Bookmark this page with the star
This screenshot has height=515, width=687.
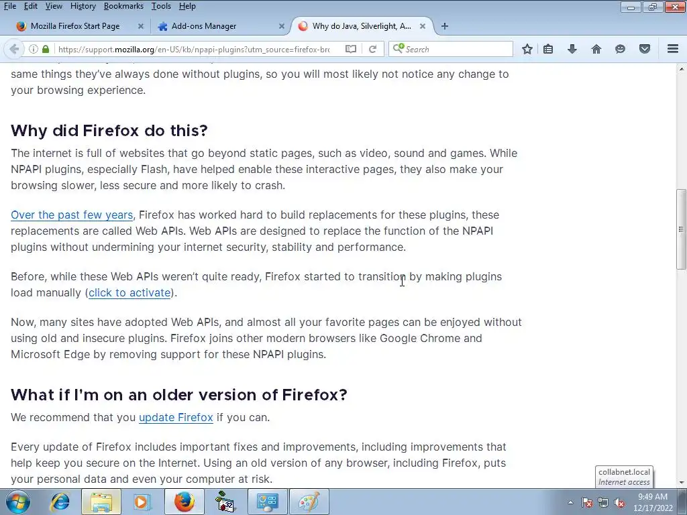(x=527, y=49)
